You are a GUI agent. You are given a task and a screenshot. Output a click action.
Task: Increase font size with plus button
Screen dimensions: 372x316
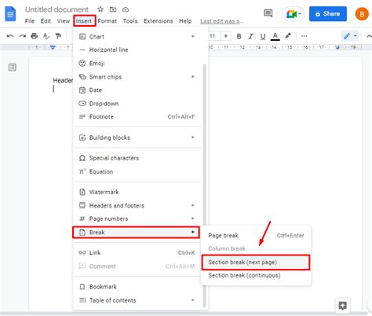click(226, 36)
